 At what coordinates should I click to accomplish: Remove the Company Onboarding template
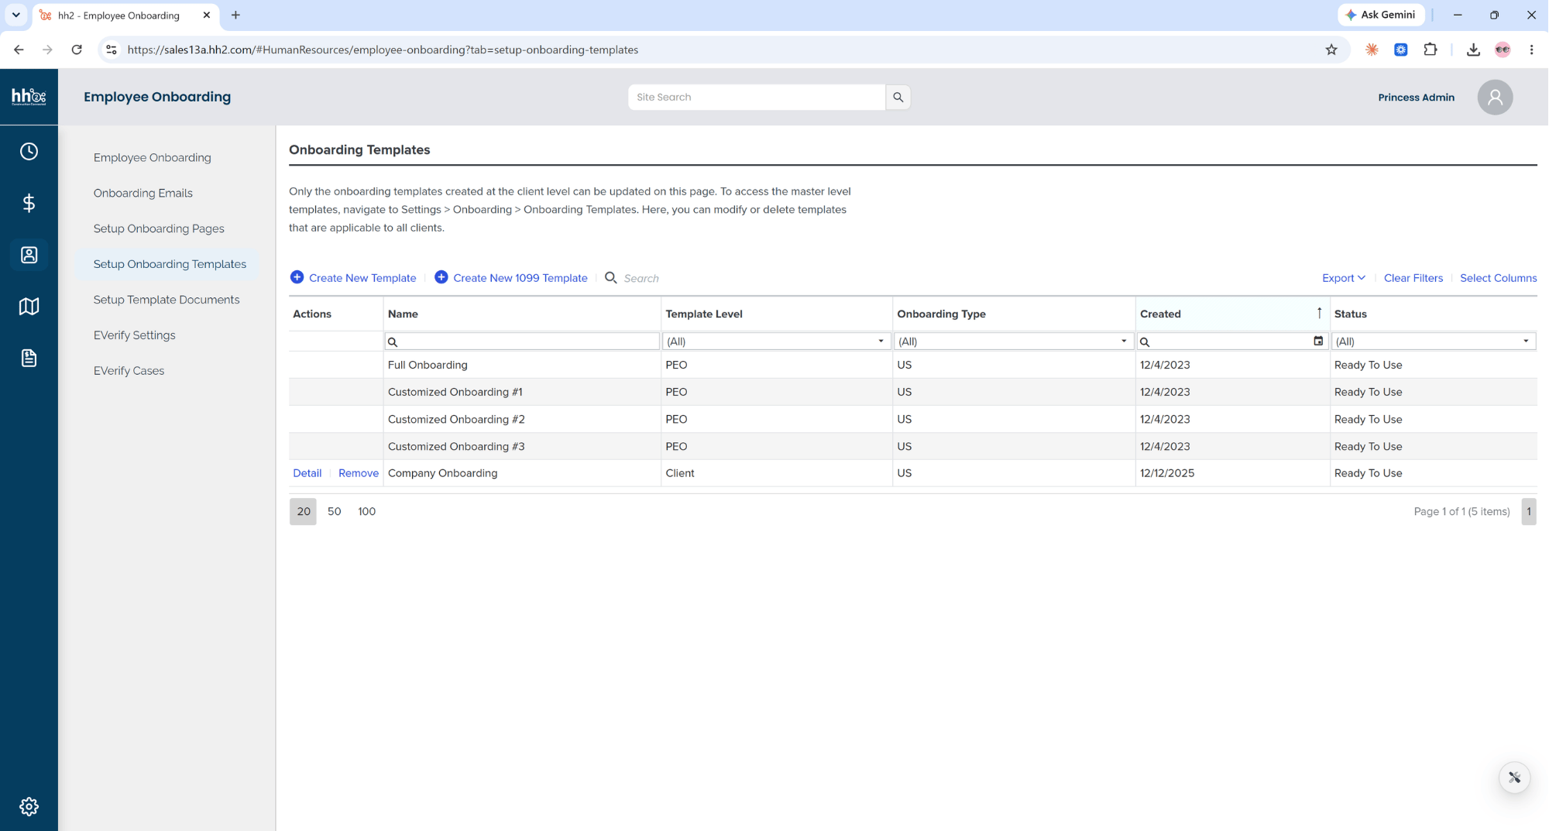pyautogui.click(x=359, y=473)
